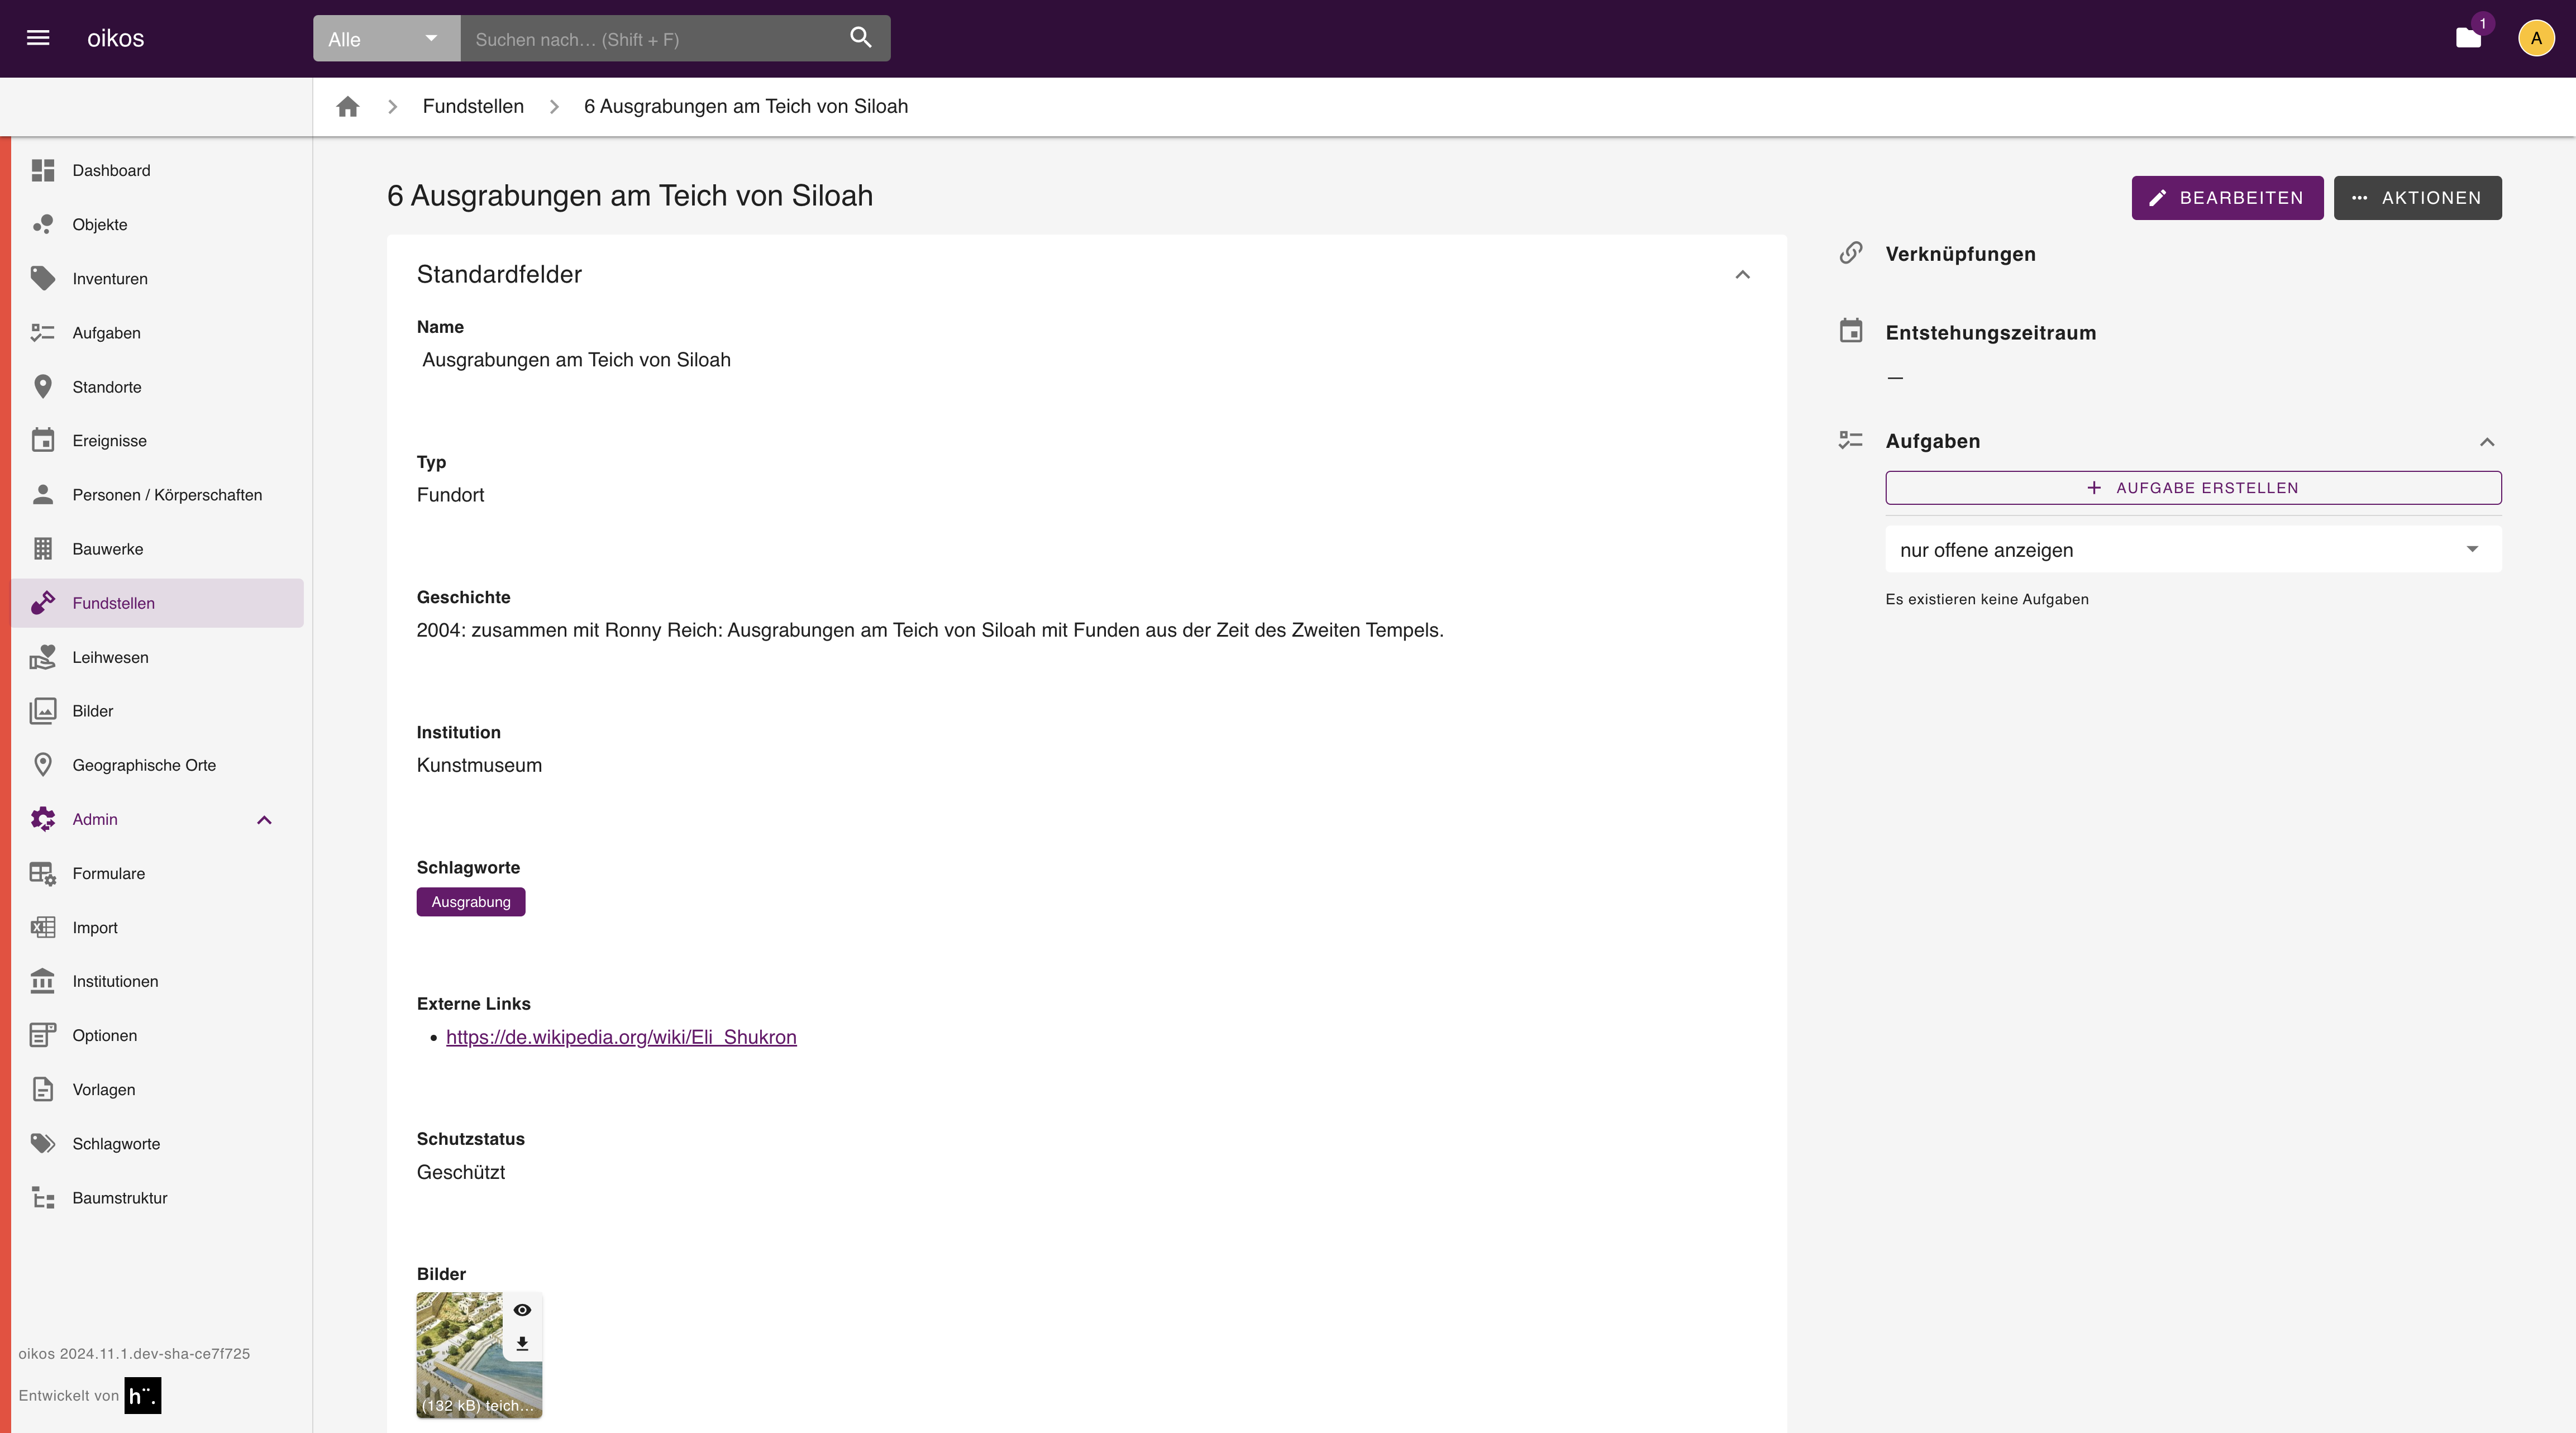Image resolution: width=2576 pixels, height=1433 pixels.
Task: Click the Geschützt Schutzstatus value
Action: 461,1172
